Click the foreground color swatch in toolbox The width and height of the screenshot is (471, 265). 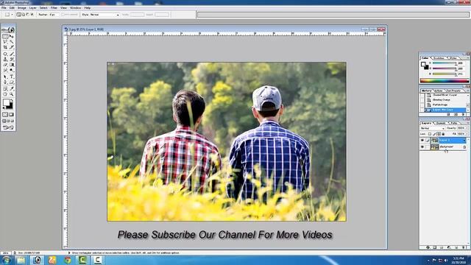point(6,103)
